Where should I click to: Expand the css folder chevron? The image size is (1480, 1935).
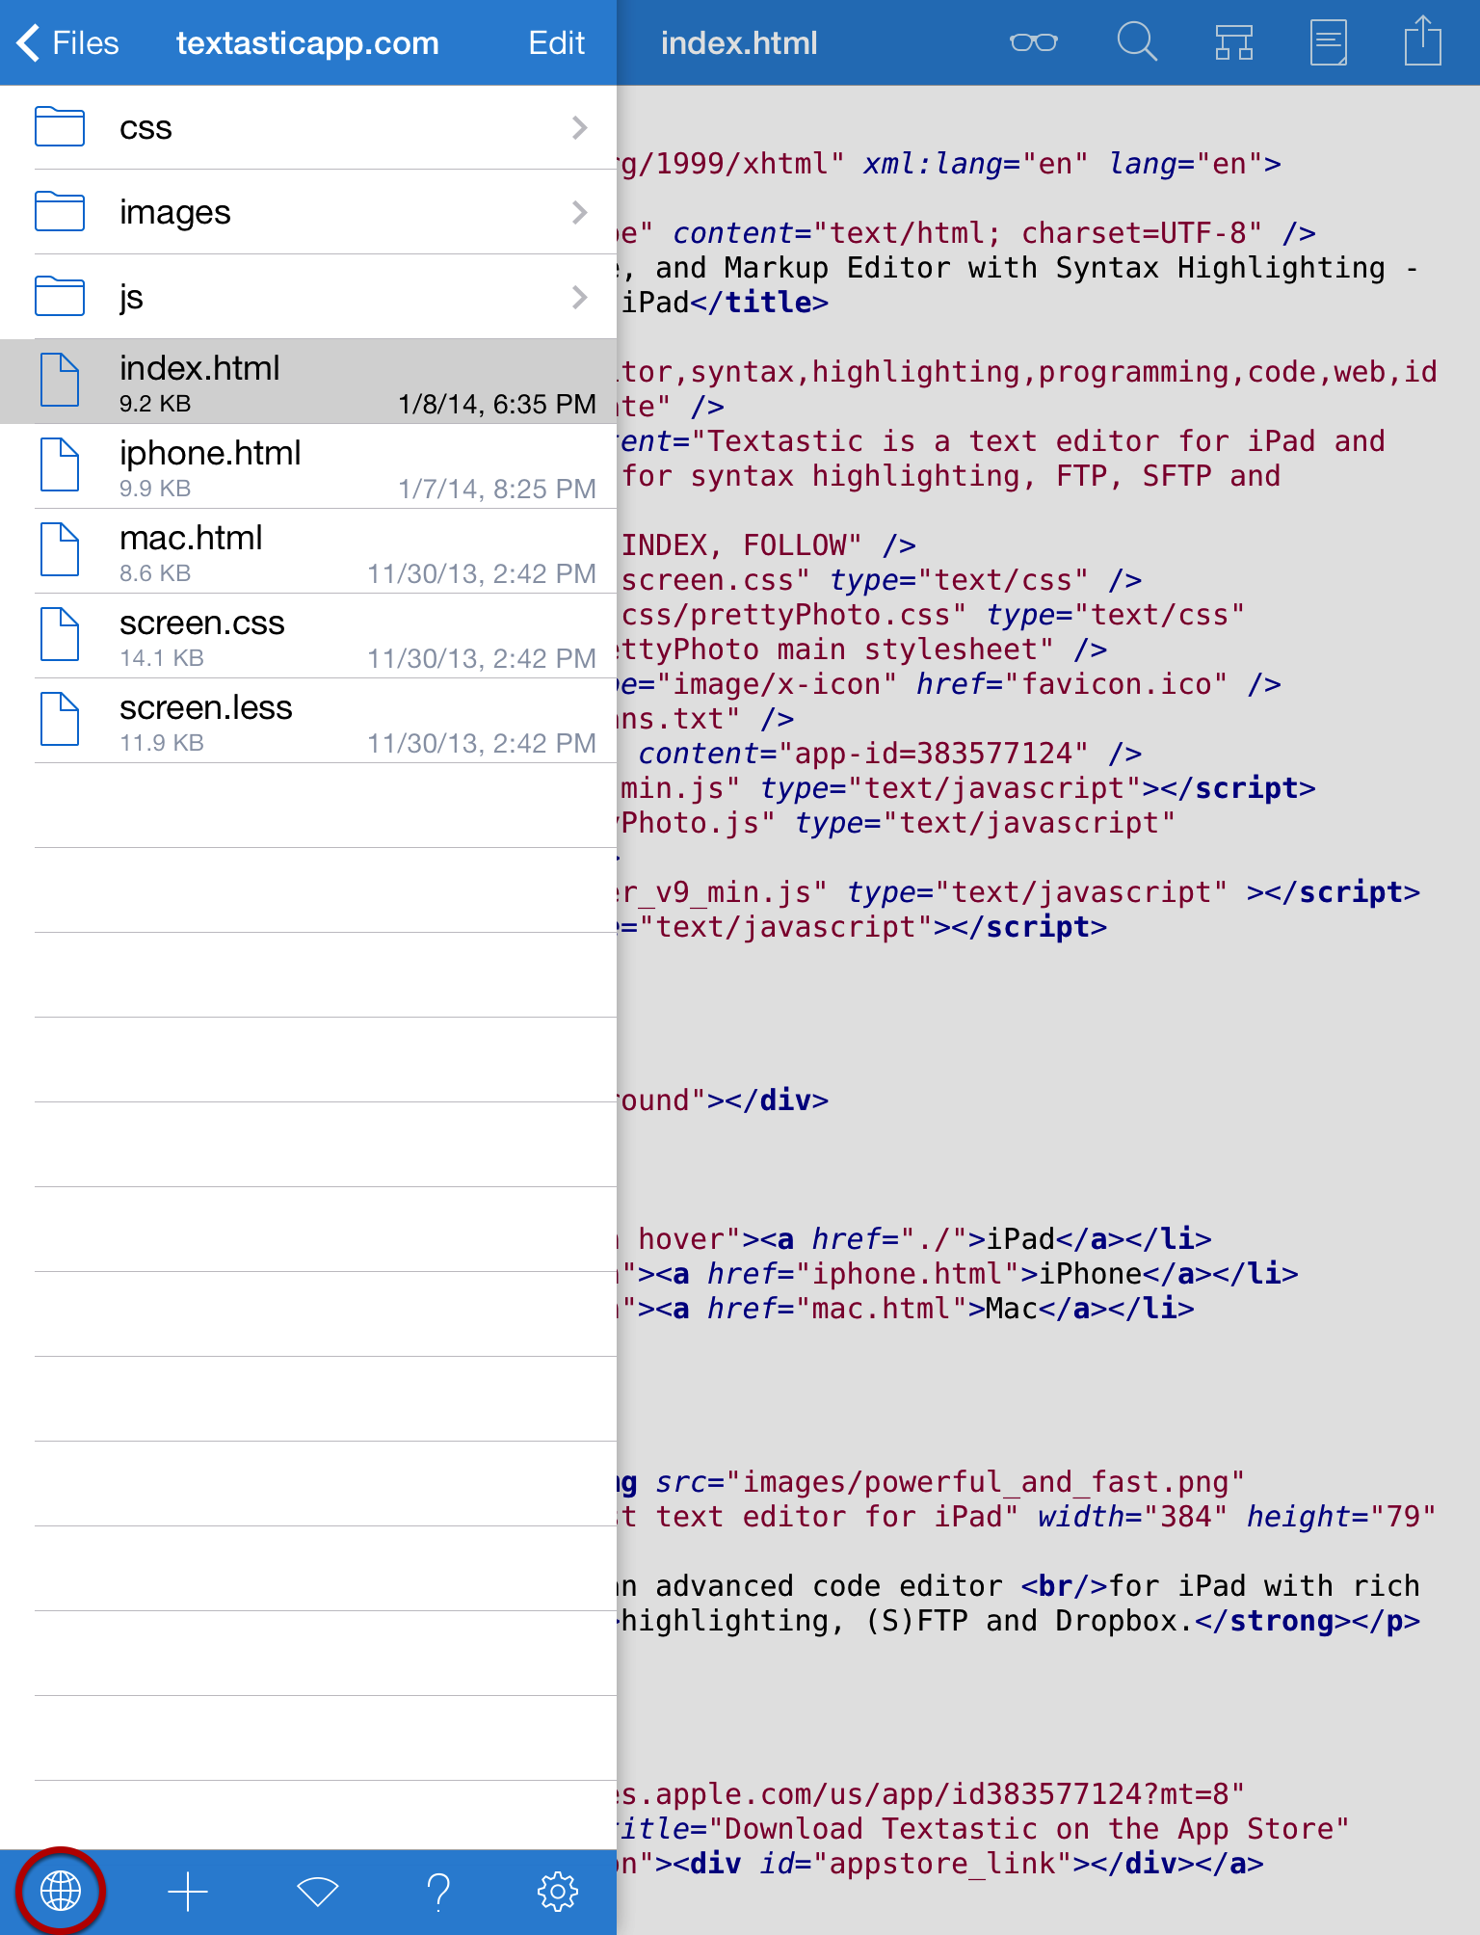[579, 127]
